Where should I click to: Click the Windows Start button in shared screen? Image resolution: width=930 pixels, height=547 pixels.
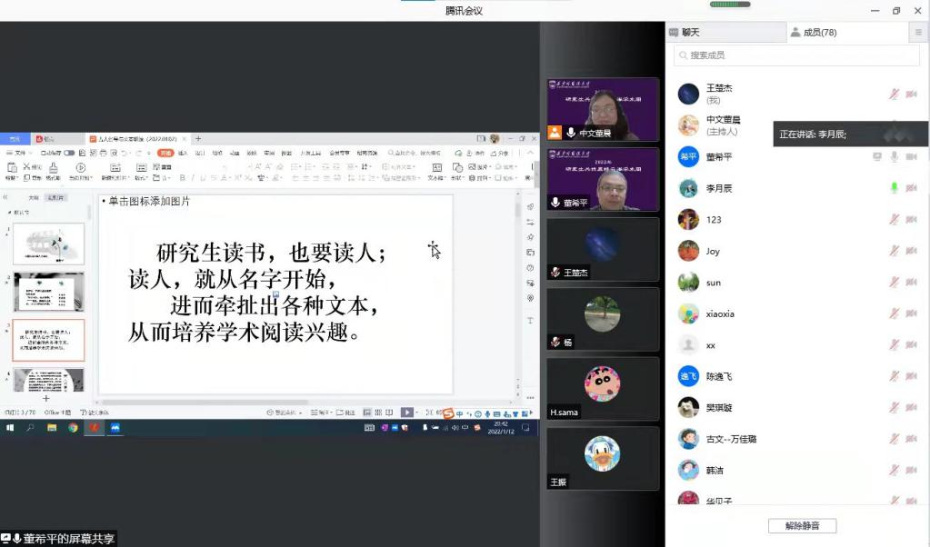pos(11,427)
